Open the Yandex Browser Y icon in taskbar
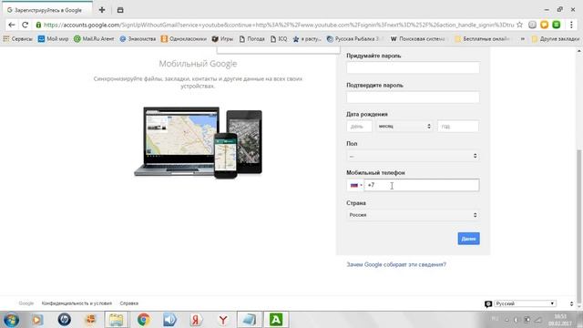 click(223, 320)
